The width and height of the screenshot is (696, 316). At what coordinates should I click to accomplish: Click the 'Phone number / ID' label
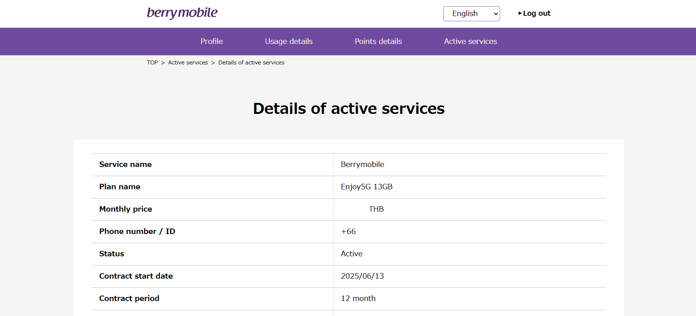click(x=137, y=231)
